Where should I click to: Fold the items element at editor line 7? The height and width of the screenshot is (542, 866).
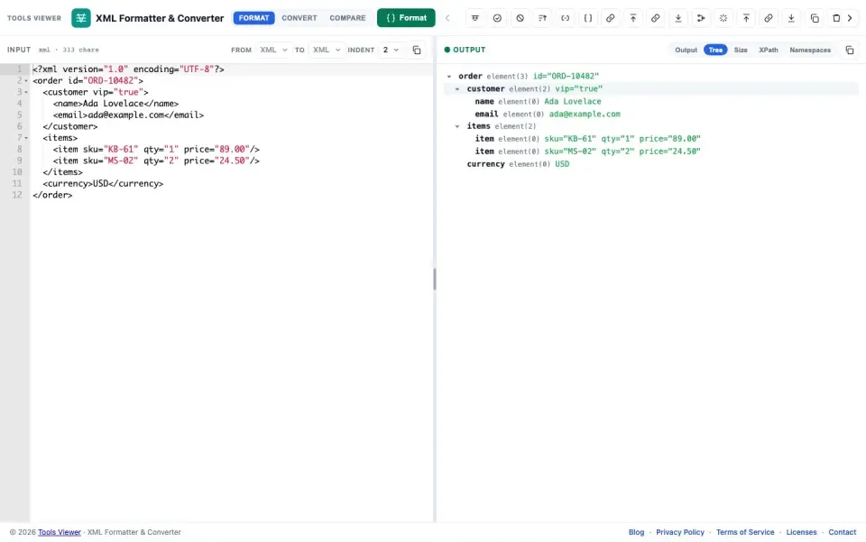point(26,138)
